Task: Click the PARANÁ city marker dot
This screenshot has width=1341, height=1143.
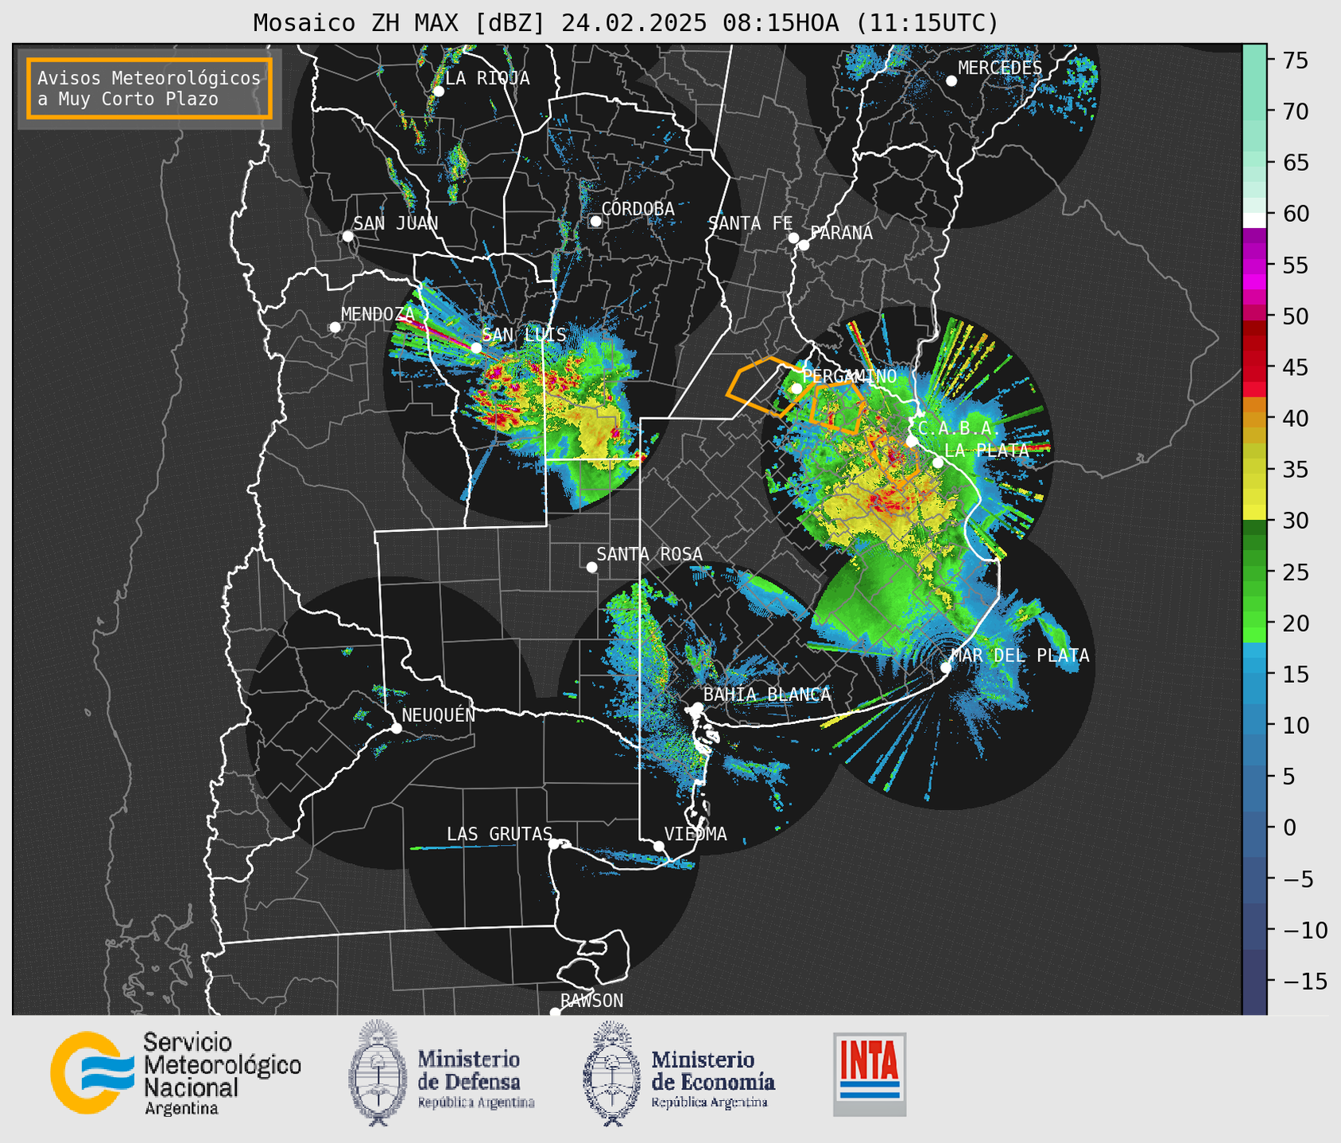Action: click(804, 245)
